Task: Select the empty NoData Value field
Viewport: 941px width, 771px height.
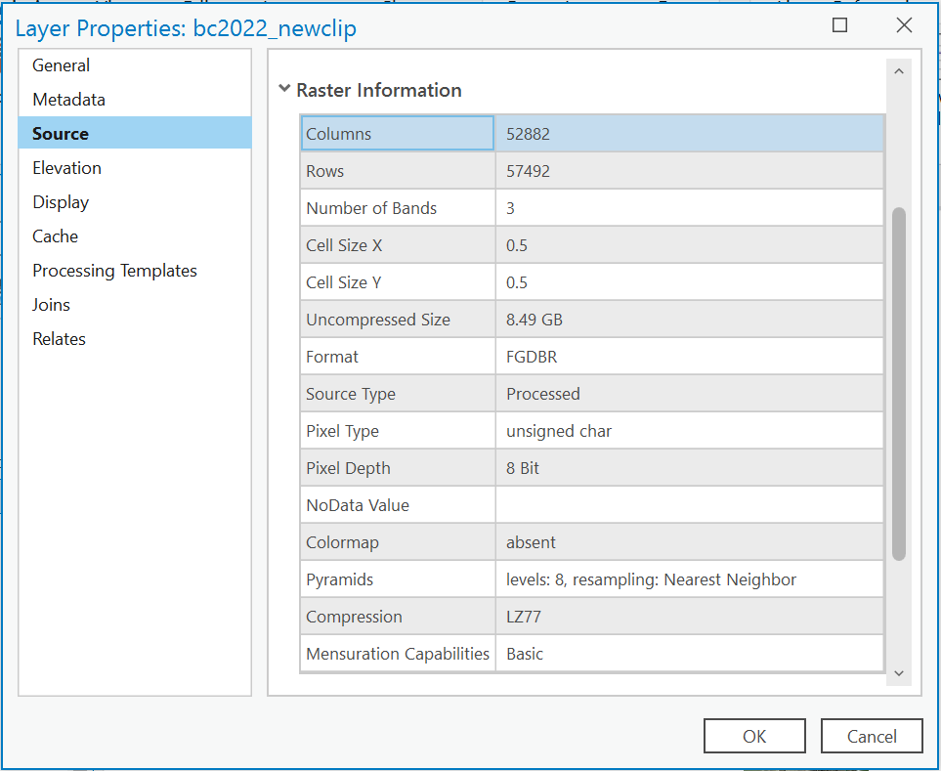Action: pyautogui.click(x=689, y=505)
